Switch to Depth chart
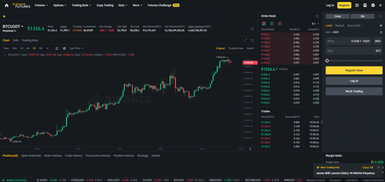Viewport: 385px width, 182px height. tap(250, 48)
